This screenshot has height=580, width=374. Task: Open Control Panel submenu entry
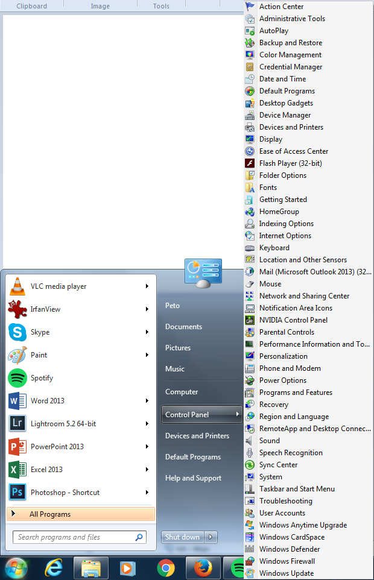pos(201,415)
